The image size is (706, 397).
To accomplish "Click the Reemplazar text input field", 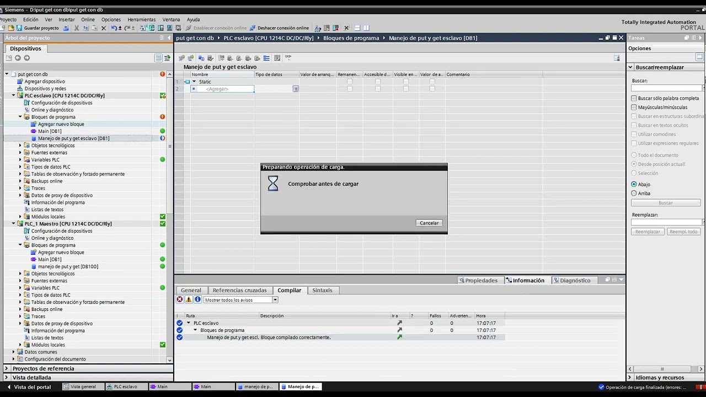I will tap(666, 222).
